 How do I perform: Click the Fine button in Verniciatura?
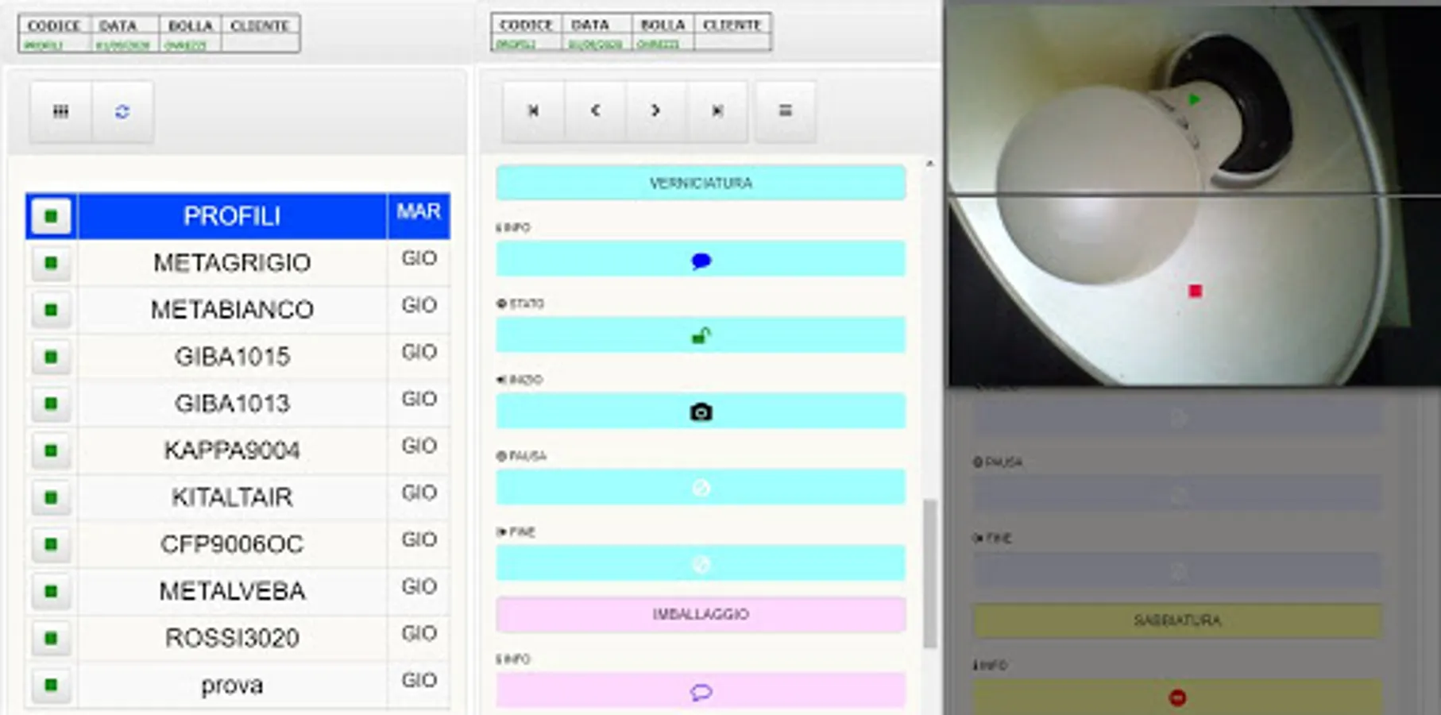click(x=701, y=564)
